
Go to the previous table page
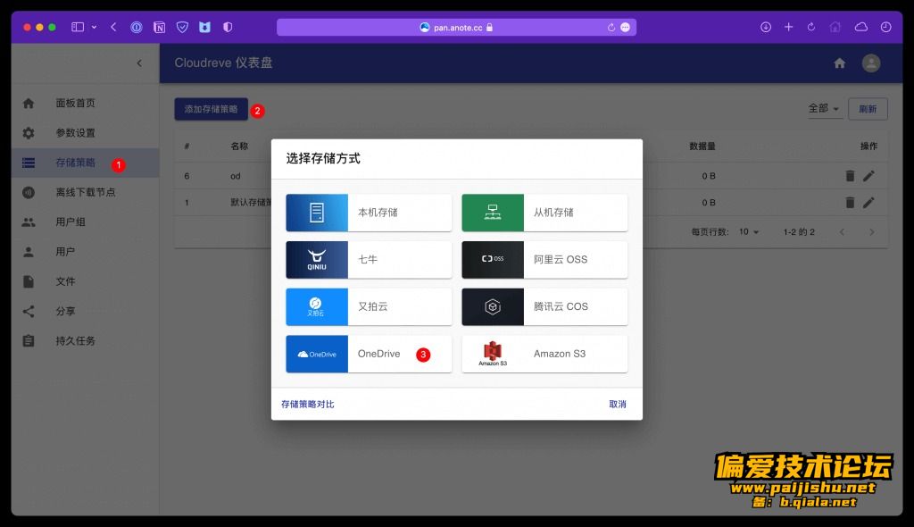click(x=842, y=232)
